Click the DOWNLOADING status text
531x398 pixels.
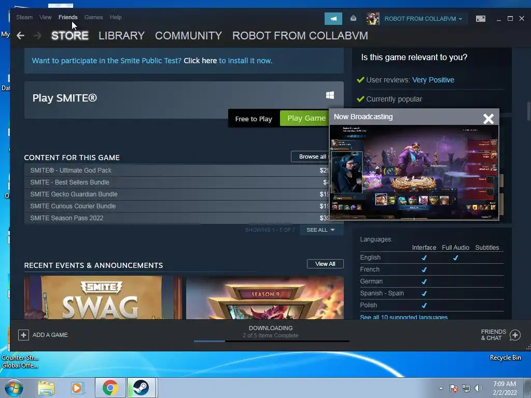click(x=271, y=328)
